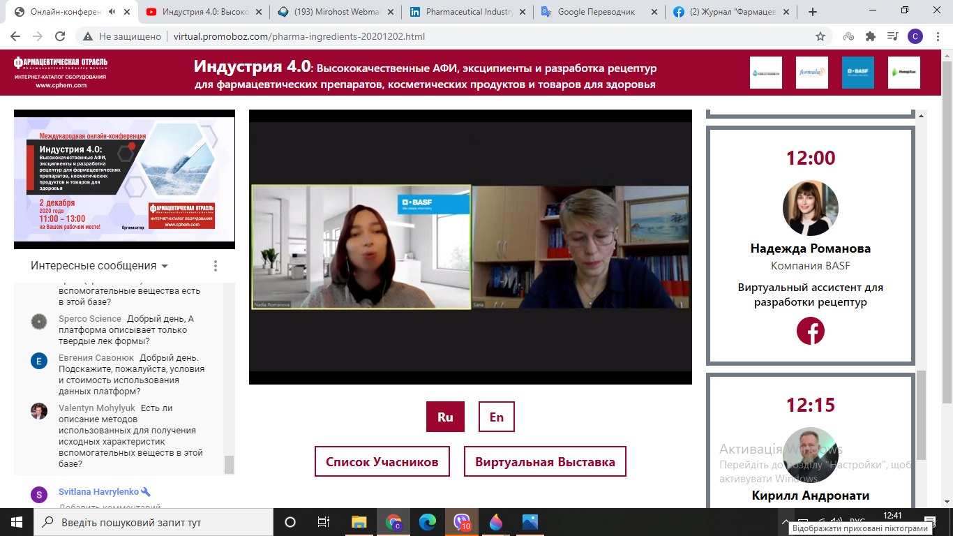Open the three-dot menu in the comments panel
953x536 pixels.
pos(216,266)
